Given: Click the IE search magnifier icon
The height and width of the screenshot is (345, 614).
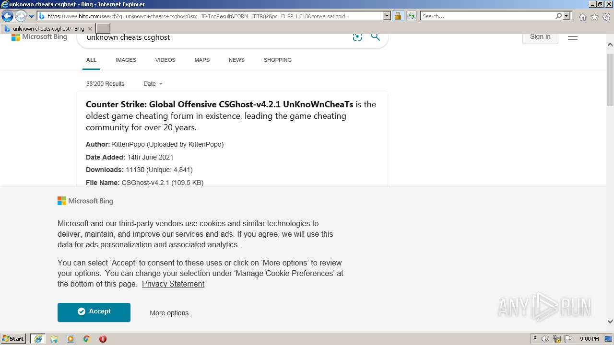Looking at the screenshot, I should click(558, 16).
